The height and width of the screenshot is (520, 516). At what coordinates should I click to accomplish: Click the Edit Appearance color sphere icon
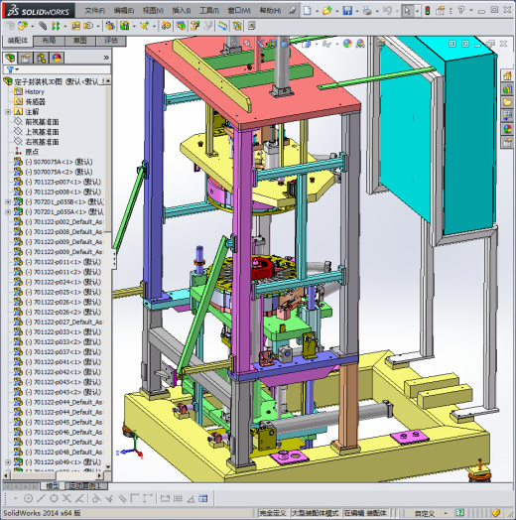[x=347, y=44]
